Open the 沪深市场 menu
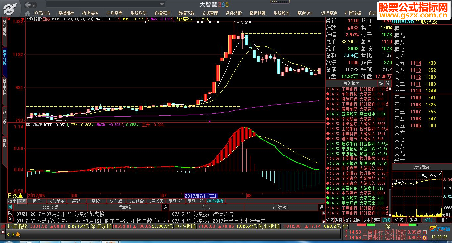The height and width of the screenshot is (243, 452). [x=42, y=13]
